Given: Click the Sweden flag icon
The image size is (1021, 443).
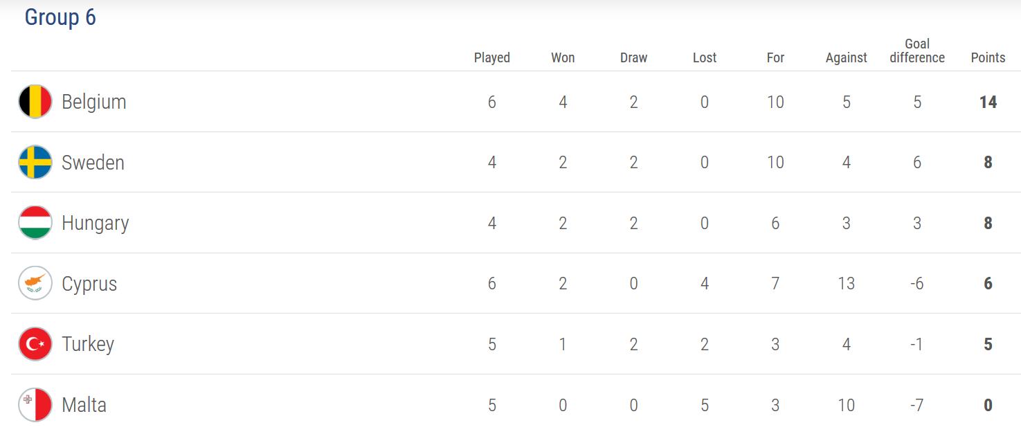Looking at the screenshot, I should [x=35, y=162].
